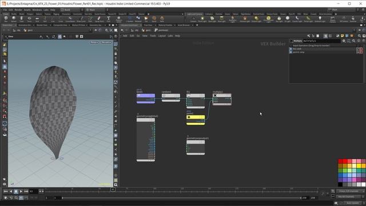The width and height of the screenshot is (366, 206).
Task: Select the Box shelf tool
Action: point(6,19)
